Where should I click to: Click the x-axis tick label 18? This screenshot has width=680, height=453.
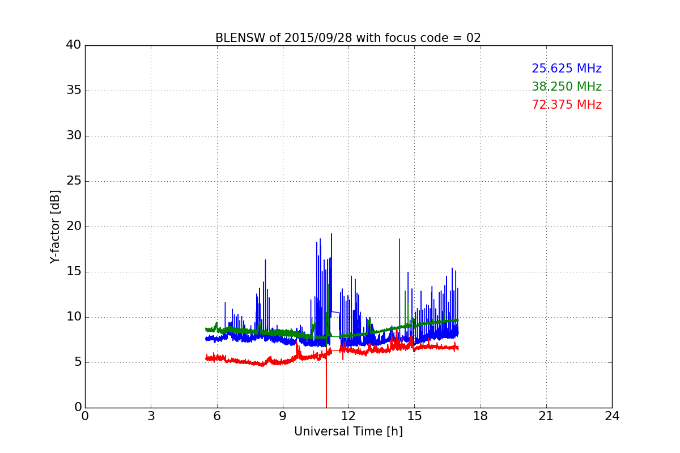tap(481, 416)
